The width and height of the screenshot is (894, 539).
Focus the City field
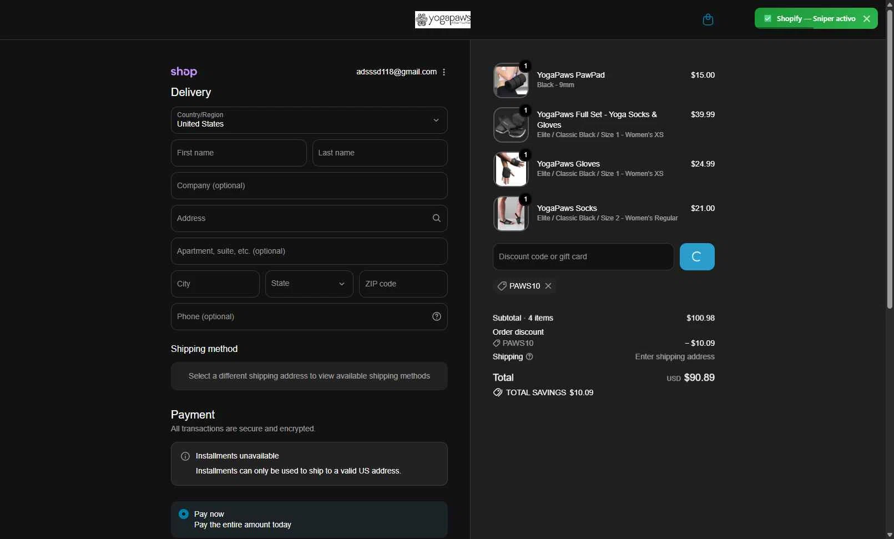[x=215, y=284]
